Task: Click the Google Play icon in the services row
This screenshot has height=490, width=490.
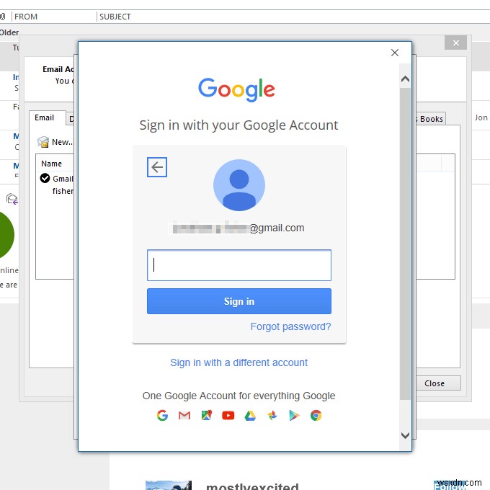Action: (294, 415)
